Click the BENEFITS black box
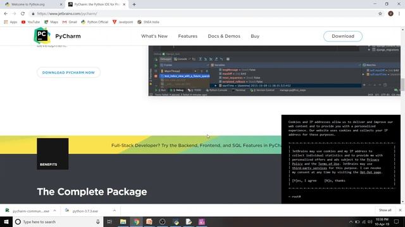 (53, 154)
